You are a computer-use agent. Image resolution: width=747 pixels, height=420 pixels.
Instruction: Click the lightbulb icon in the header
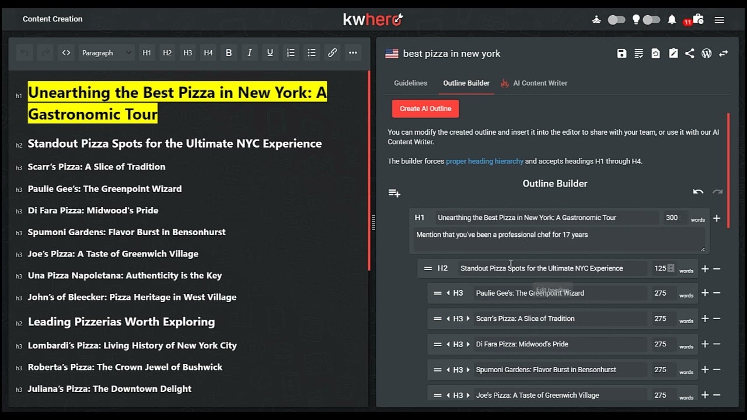[x=636, y=19]
